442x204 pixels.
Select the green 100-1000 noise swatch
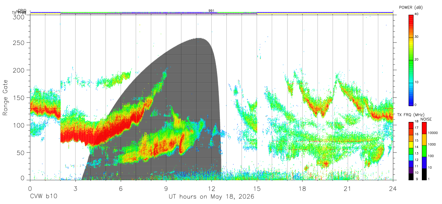pos(424,151)
